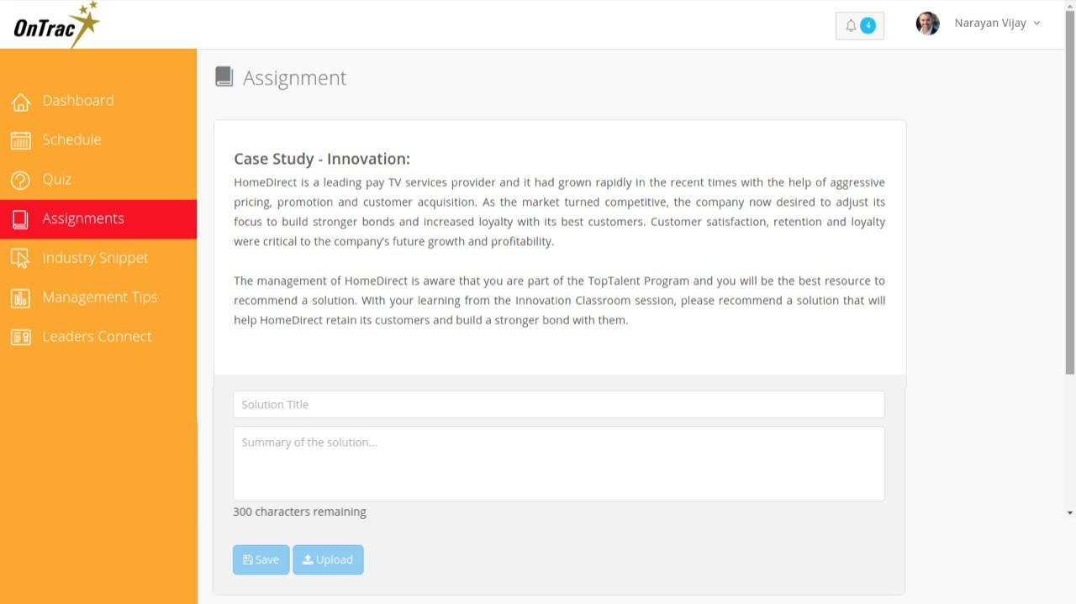Viewport: 1076px width, 604px height.
Task: Click Narayan Vijay's profile avatar
Action: (927, 24)
